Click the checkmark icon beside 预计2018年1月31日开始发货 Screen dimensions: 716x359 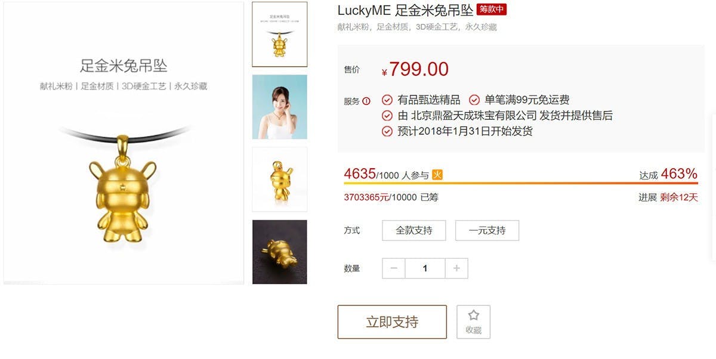[x=387, y=131]
